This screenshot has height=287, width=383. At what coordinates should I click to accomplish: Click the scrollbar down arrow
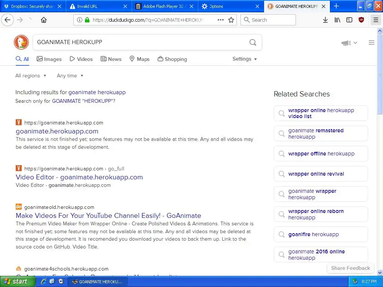[x=380, y=272]
